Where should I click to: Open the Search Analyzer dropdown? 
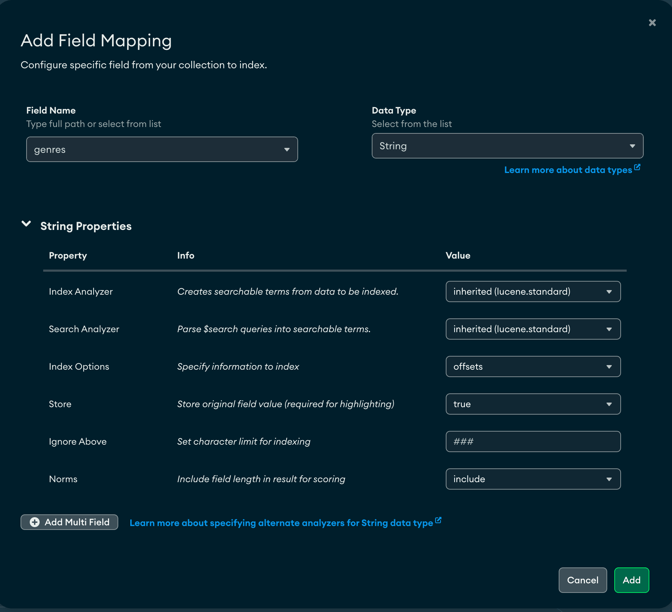(533, 329)
